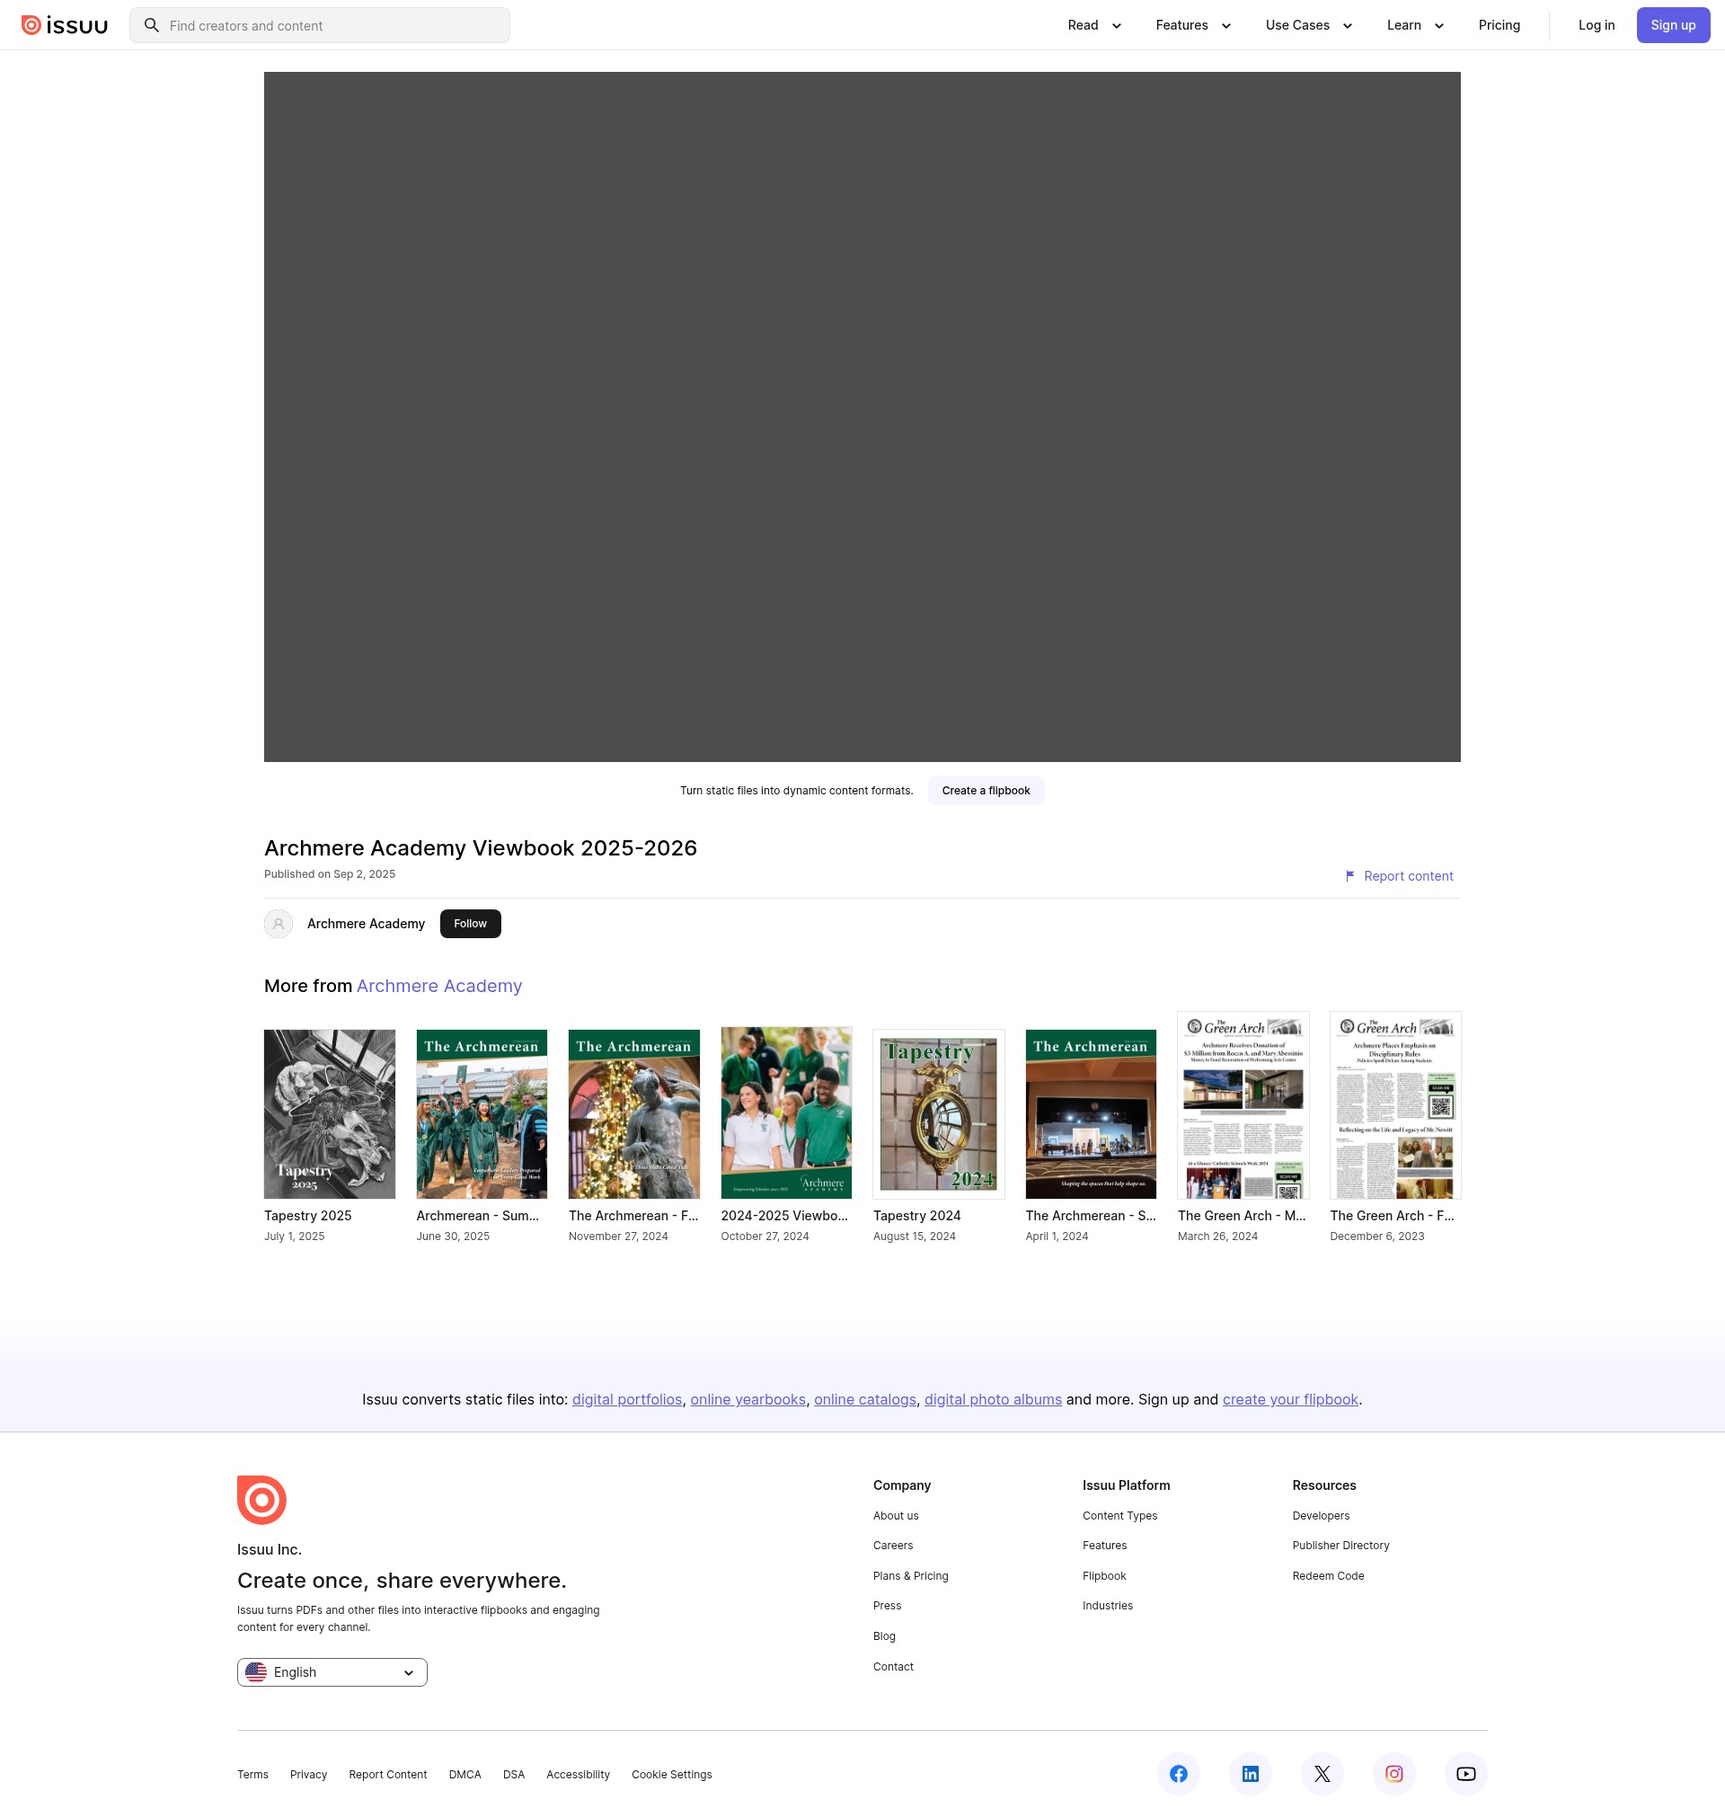Click online catalogs link
The height and width of the screenshot is (1817, 1725).
click(865, 1399)
